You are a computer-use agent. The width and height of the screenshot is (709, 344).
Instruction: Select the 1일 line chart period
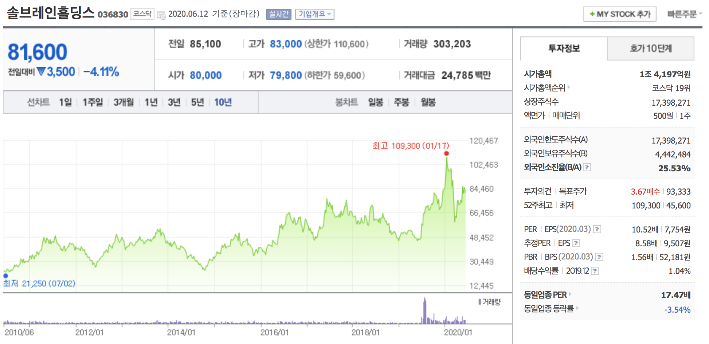coord(66,102)
